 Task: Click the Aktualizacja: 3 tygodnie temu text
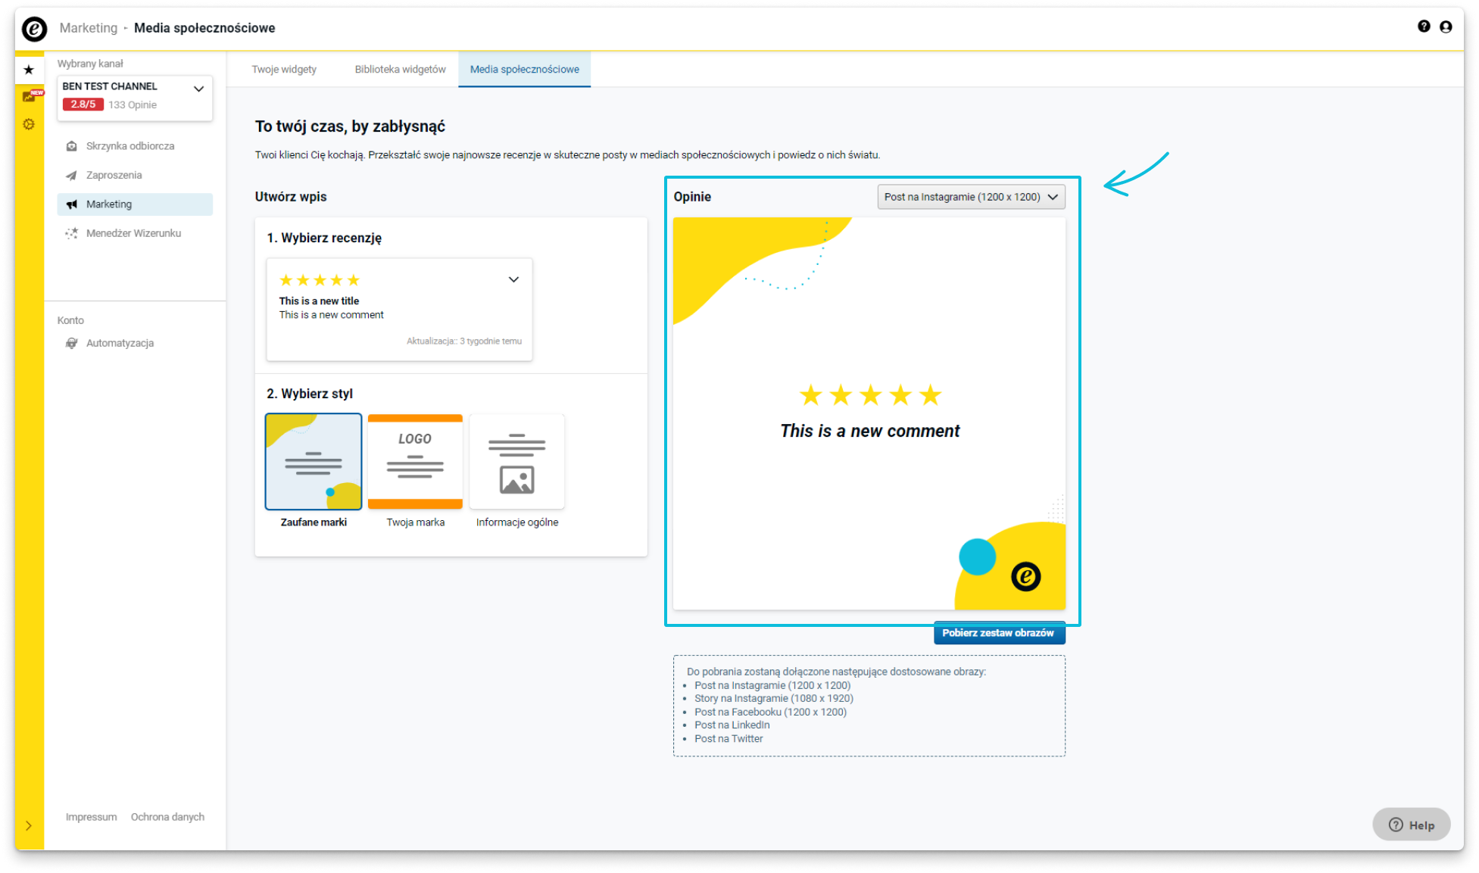click(463, 341)
